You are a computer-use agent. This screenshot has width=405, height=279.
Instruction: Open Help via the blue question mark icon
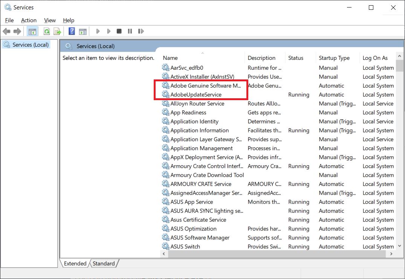click(x=72, y=31)
